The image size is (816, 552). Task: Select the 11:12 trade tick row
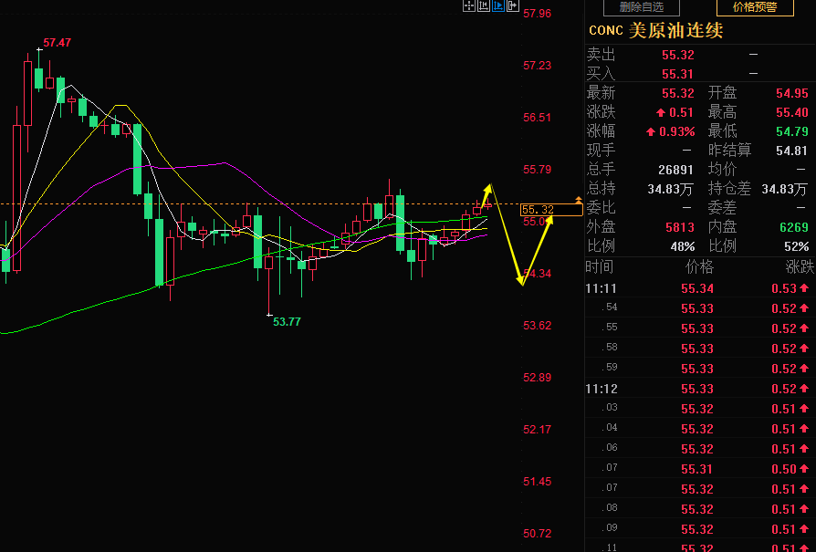(700, 389)
